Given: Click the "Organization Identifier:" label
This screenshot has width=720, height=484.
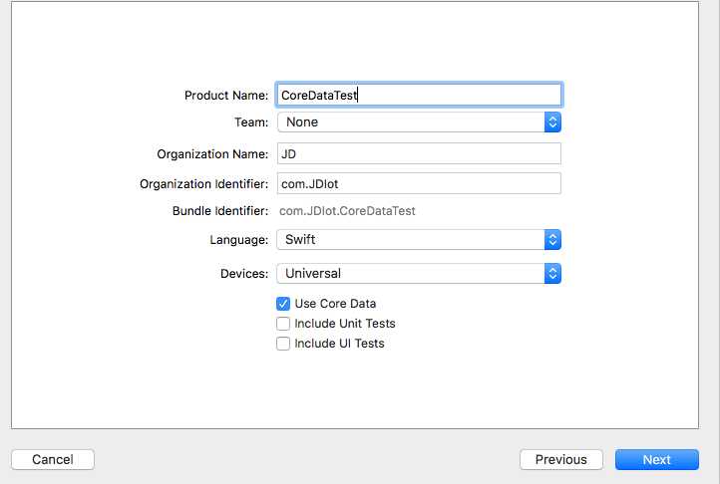Looking at the screenshot, I should [x=204, y=184].
